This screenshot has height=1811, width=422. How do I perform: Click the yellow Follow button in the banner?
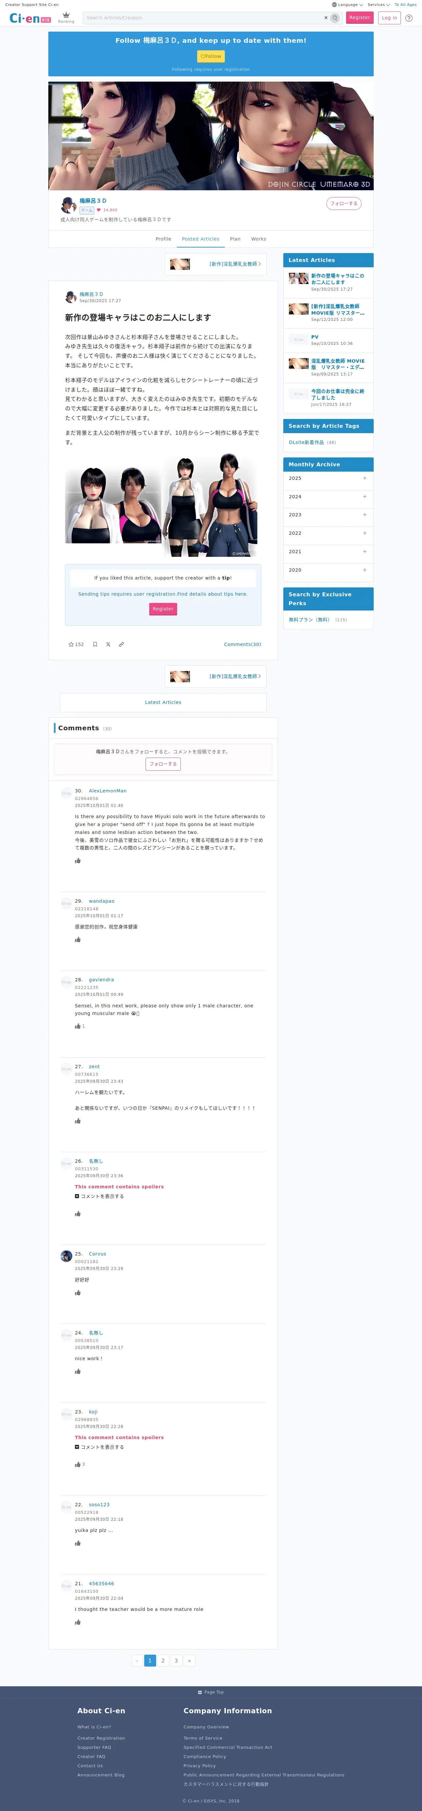[x=211, y=56]
